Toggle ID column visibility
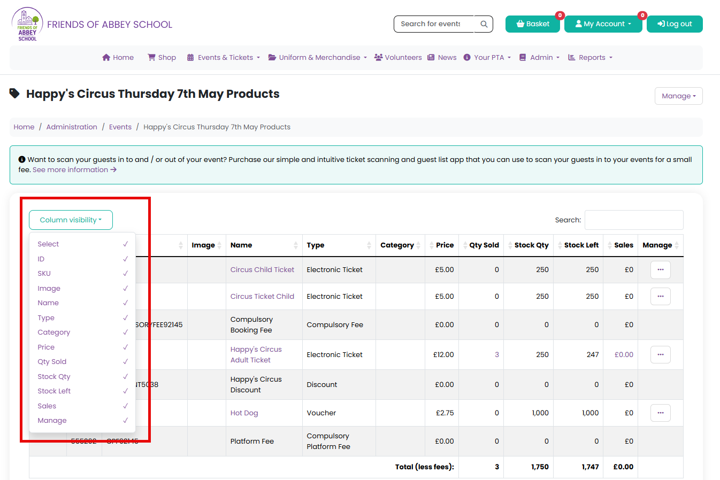Screen dimensions: 720x480 pos(82,259)
